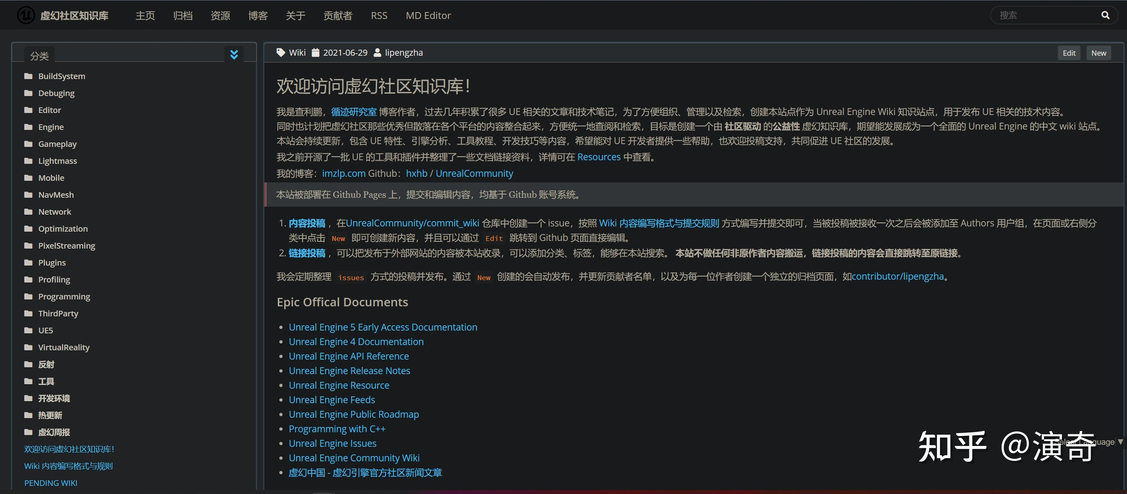The image size is (1127, 494).
Task: Open the 虚幻周报 category
Action: (54, 432)
